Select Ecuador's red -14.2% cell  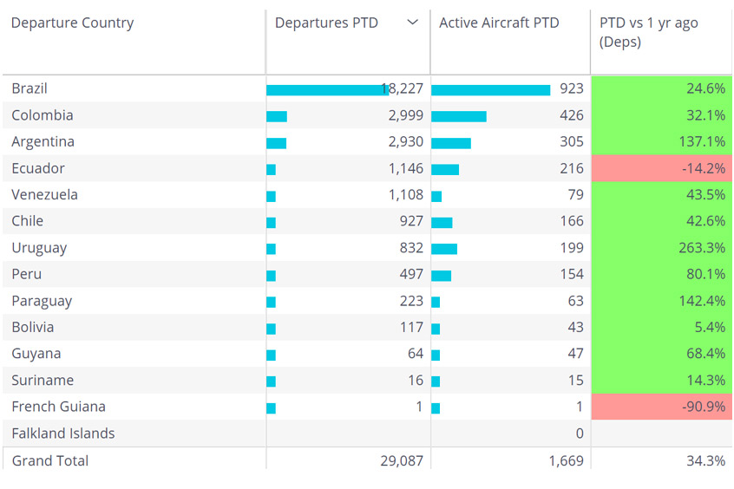tap(661, 168)
